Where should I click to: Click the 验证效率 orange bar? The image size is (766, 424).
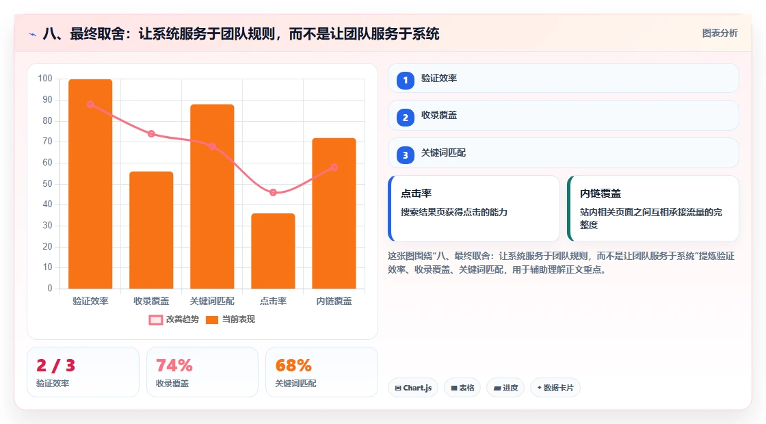coord(90,184)
